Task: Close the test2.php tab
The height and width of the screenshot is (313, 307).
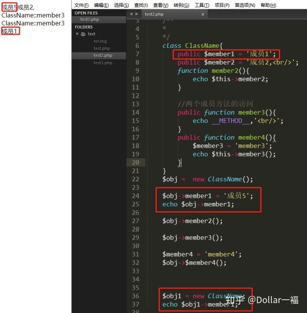Action: [203, 14]
